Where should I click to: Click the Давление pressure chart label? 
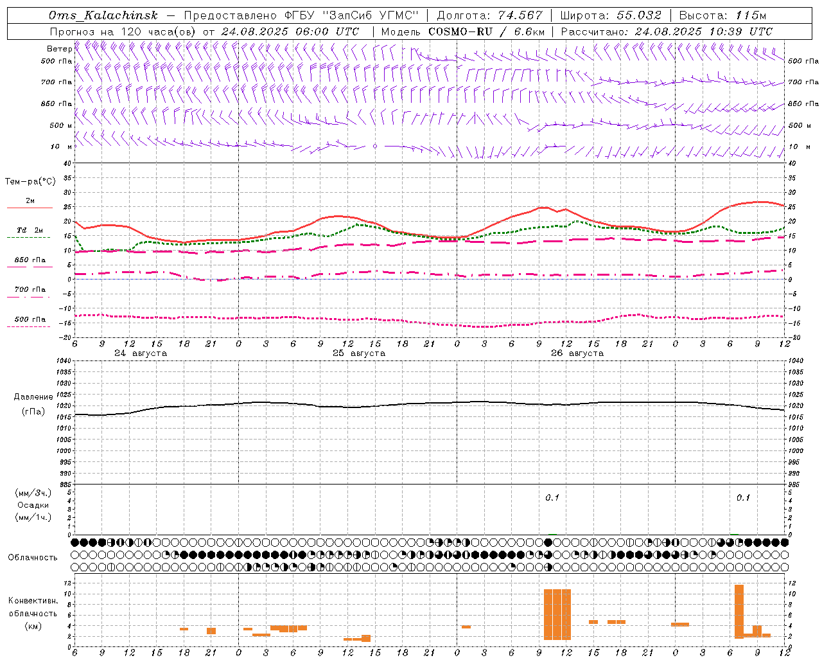point(33,397)
